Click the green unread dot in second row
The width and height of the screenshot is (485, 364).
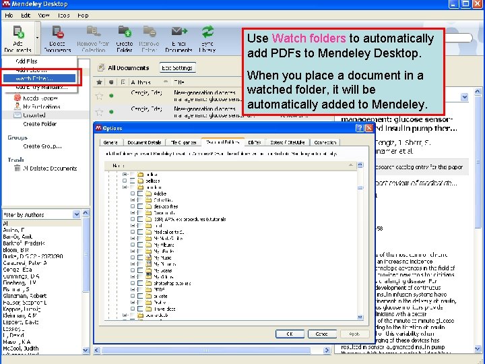(x=111, y=112)
